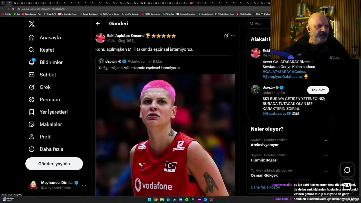Click the bell icon with notification badge
Viewport: 361px width, 203px height.
tap(32, 62)
